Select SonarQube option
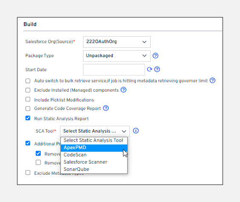 [x=94, y=169]
